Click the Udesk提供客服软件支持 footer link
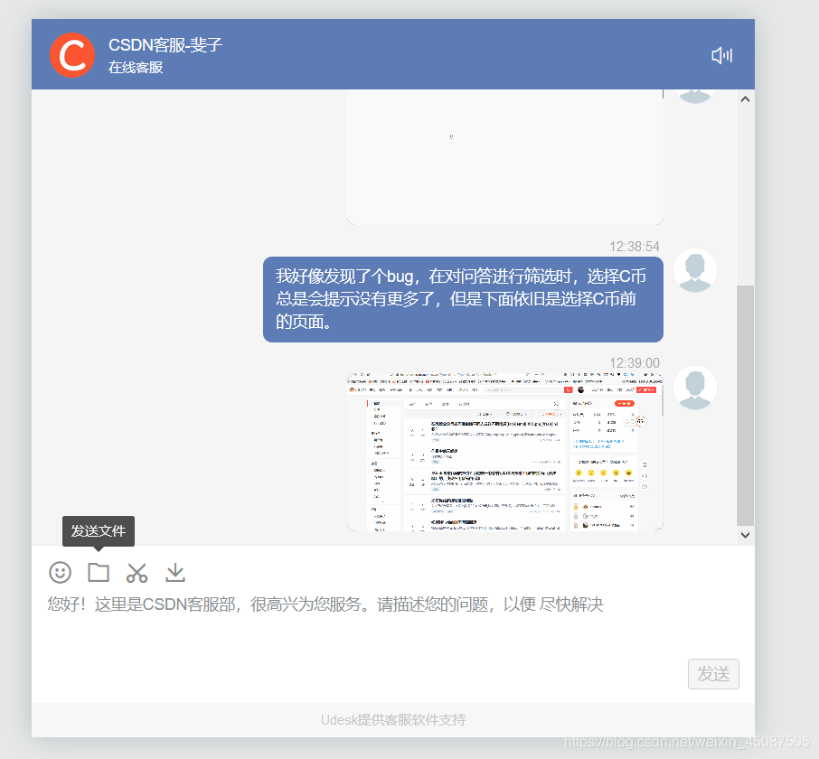This screenshot has width=819, height=759. point(393,720)
